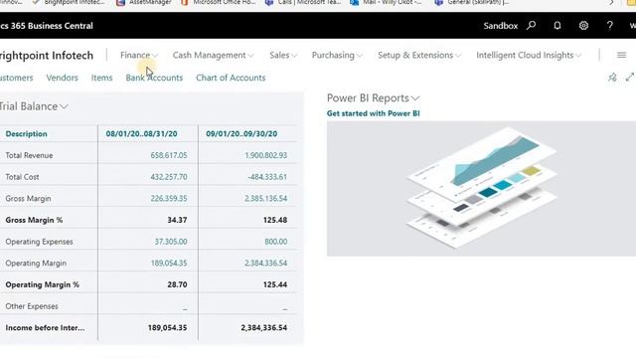The image size is (636, 358).
Task: Click the Sandbox environment label
Action: [x=501, y=26]
